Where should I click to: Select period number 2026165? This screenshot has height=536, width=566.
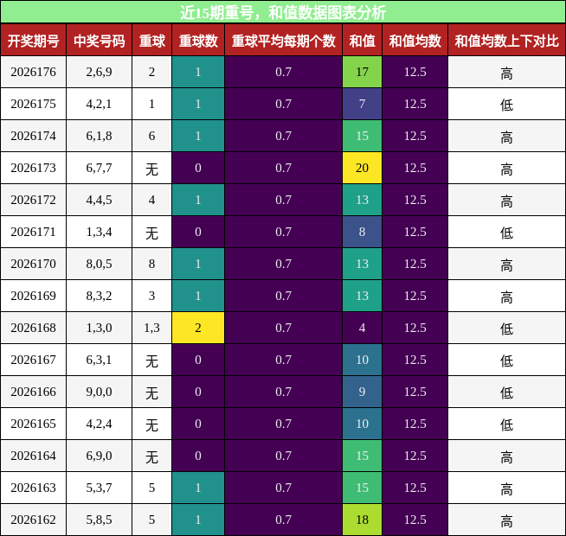33,424
